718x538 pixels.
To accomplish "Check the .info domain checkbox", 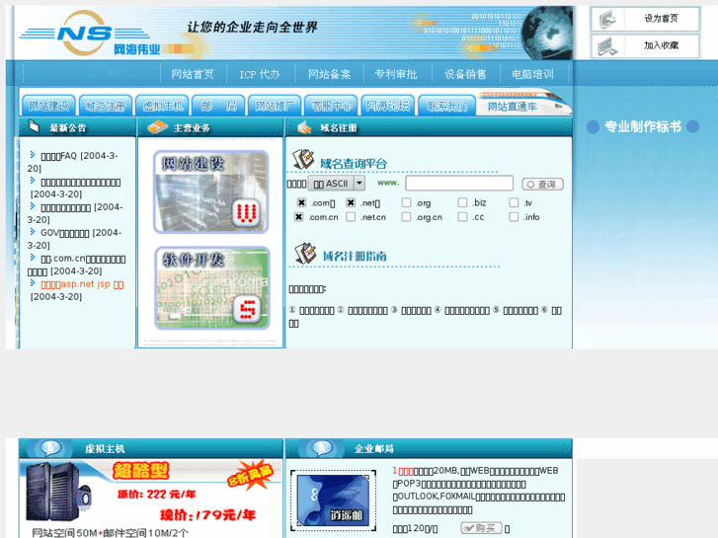I will pyautogui.click(x=514, y=216).
